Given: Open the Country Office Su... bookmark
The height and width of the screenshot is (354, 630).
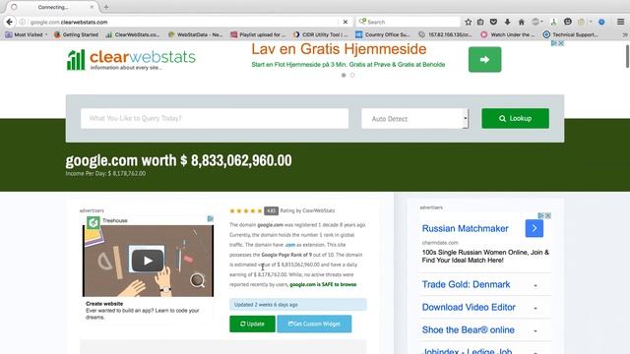Looking at the screenshot, I should (383, 35).
